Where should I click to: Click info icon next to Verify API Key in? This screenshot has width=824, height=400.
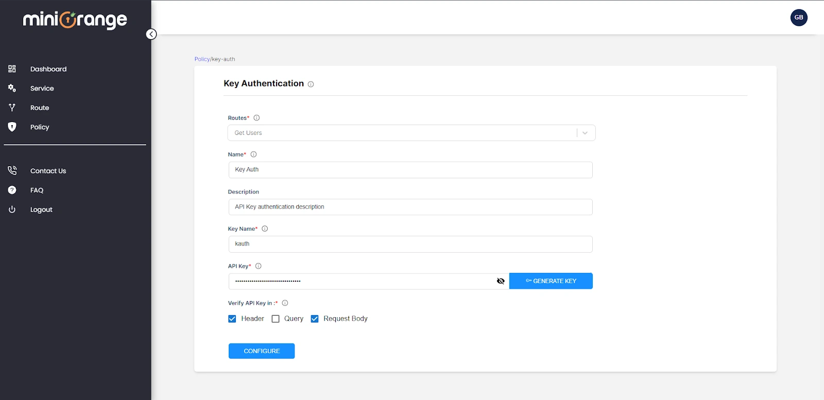coord(285,303)
